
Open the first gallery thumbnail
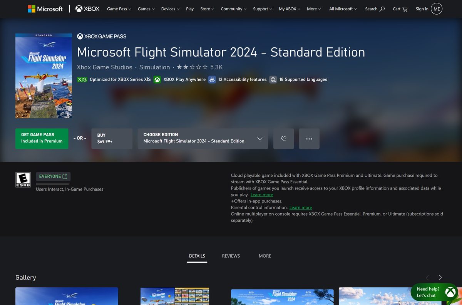coord(67,296)
